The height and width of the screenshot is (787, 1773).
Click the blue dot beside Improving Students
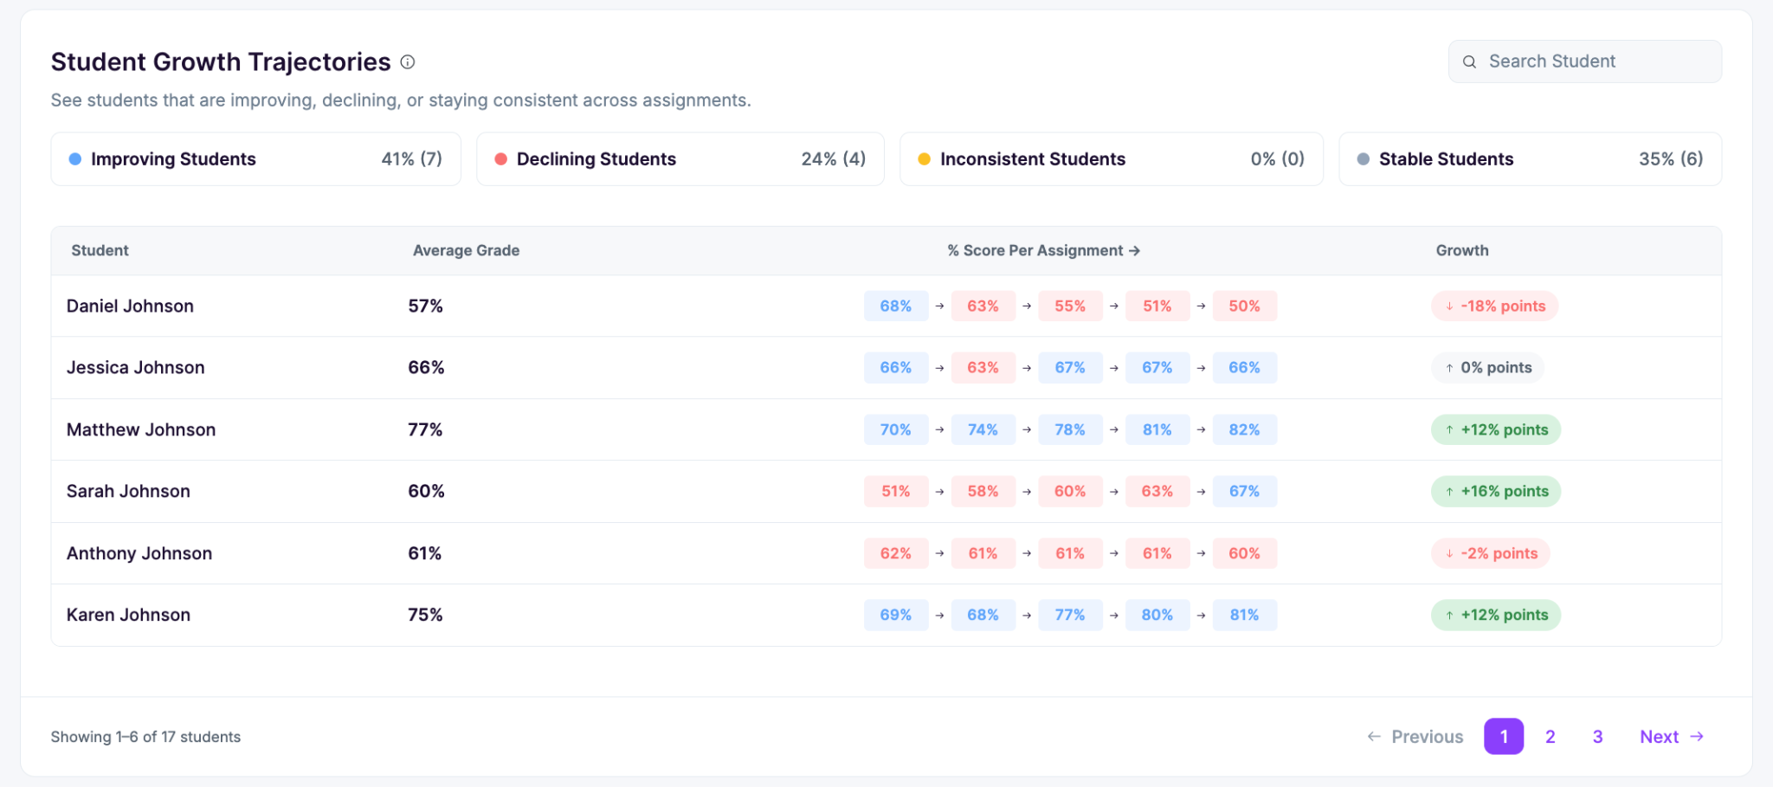pos(75,159)
